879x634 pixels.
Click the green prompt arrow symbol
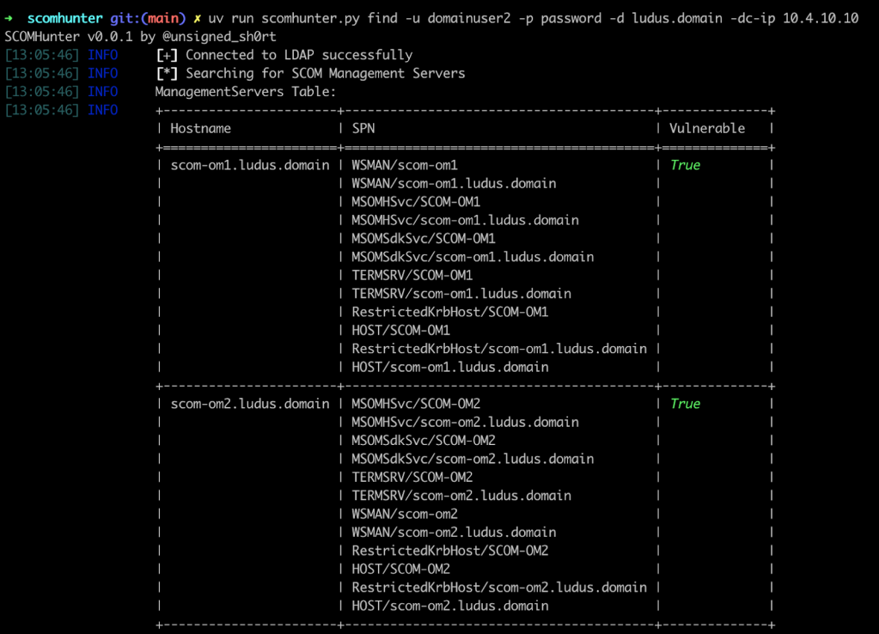click(x=9, y=18)
